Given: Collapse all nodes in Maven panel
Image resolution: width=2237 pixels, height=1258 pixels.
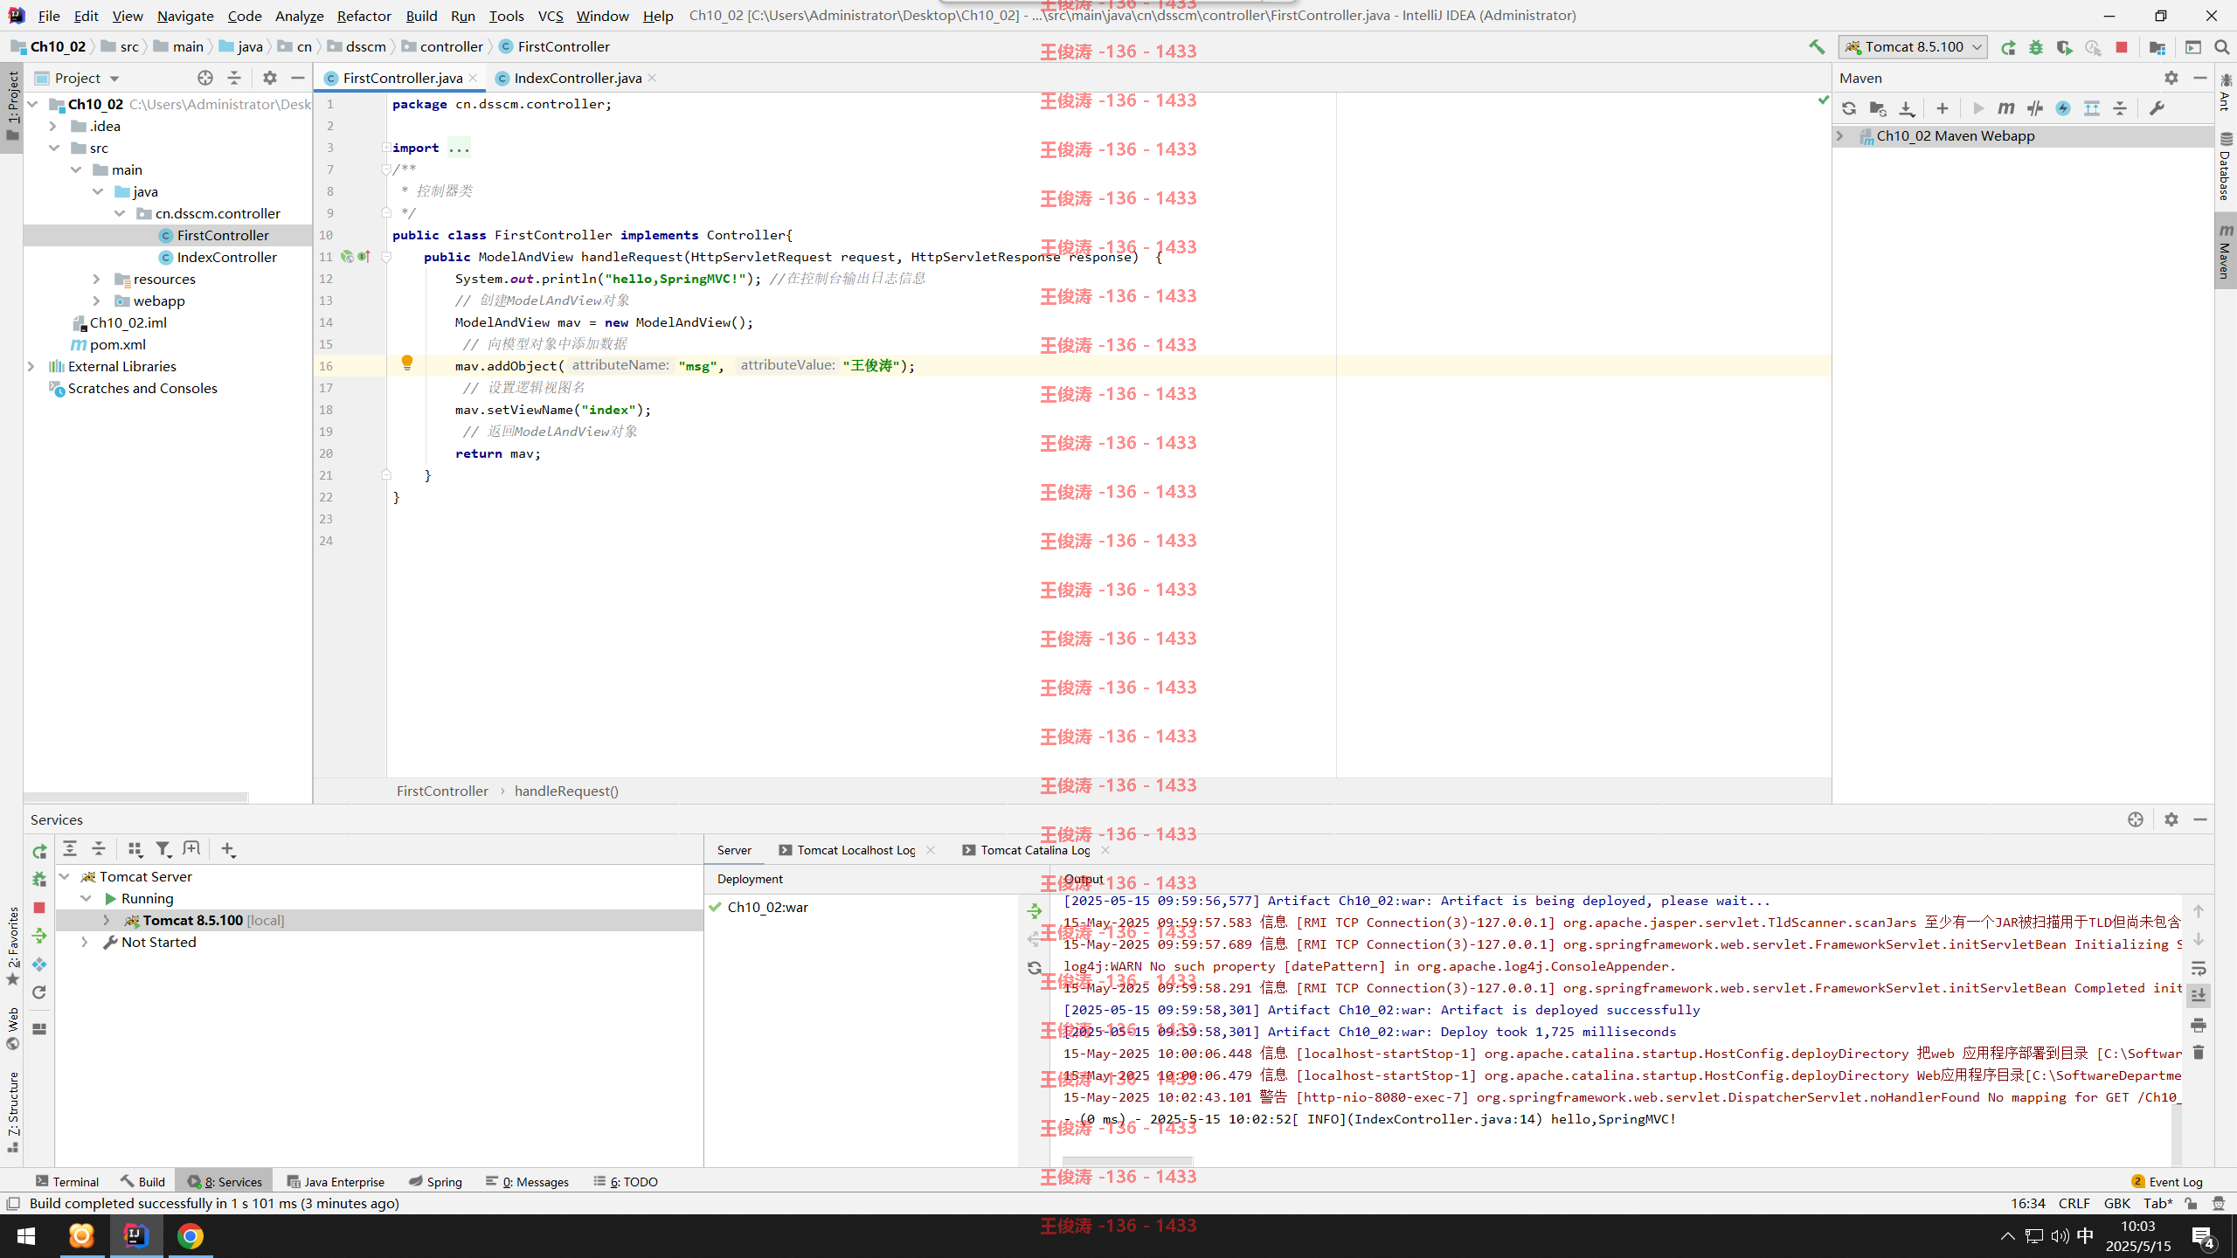Looking at the screenshot, I should click(2120, 108).
